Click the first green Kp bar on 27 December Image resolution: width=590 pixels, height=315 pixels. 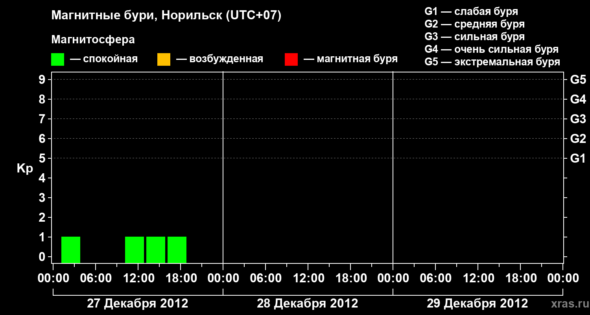pos(71,250)
